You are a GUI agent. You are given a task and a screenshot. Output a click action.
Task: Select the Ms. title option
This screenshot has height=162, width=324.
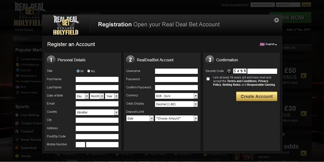coord(89,71)
